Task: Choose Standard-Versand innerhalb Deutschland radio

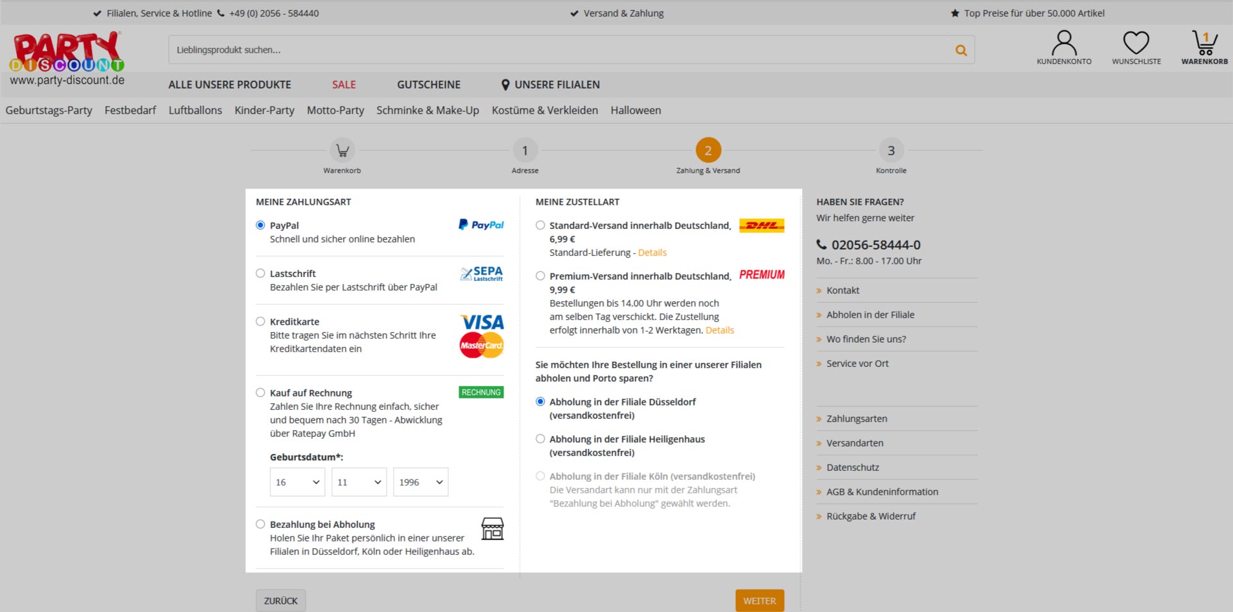Action: [540, 225]
